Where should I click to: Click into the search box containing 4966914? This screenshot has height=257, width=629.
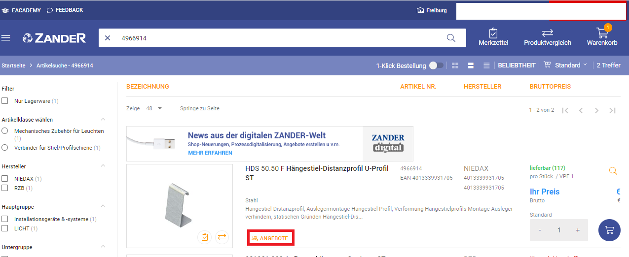[281, 38]
